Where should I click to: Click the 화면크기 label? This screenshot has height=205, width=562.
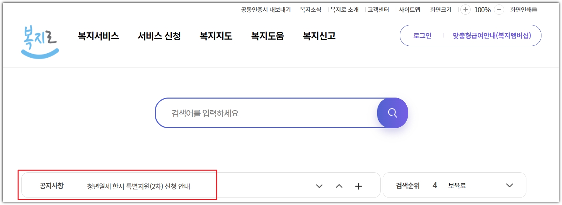[441, 10]
